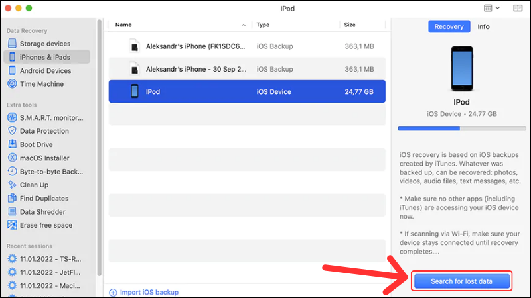The width and height of the screenshot is (531, 298).
Task: Click the iOS Device • 24,77 GB subtitle
Action: [x=461, y=114]
